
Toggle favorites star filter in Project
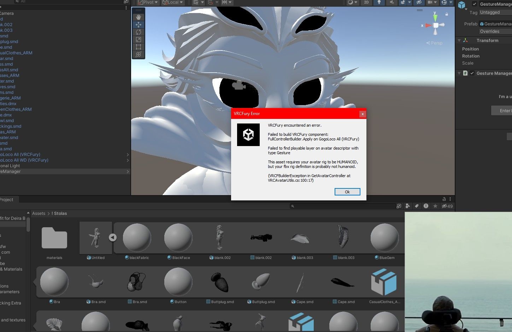pos(435,206)
